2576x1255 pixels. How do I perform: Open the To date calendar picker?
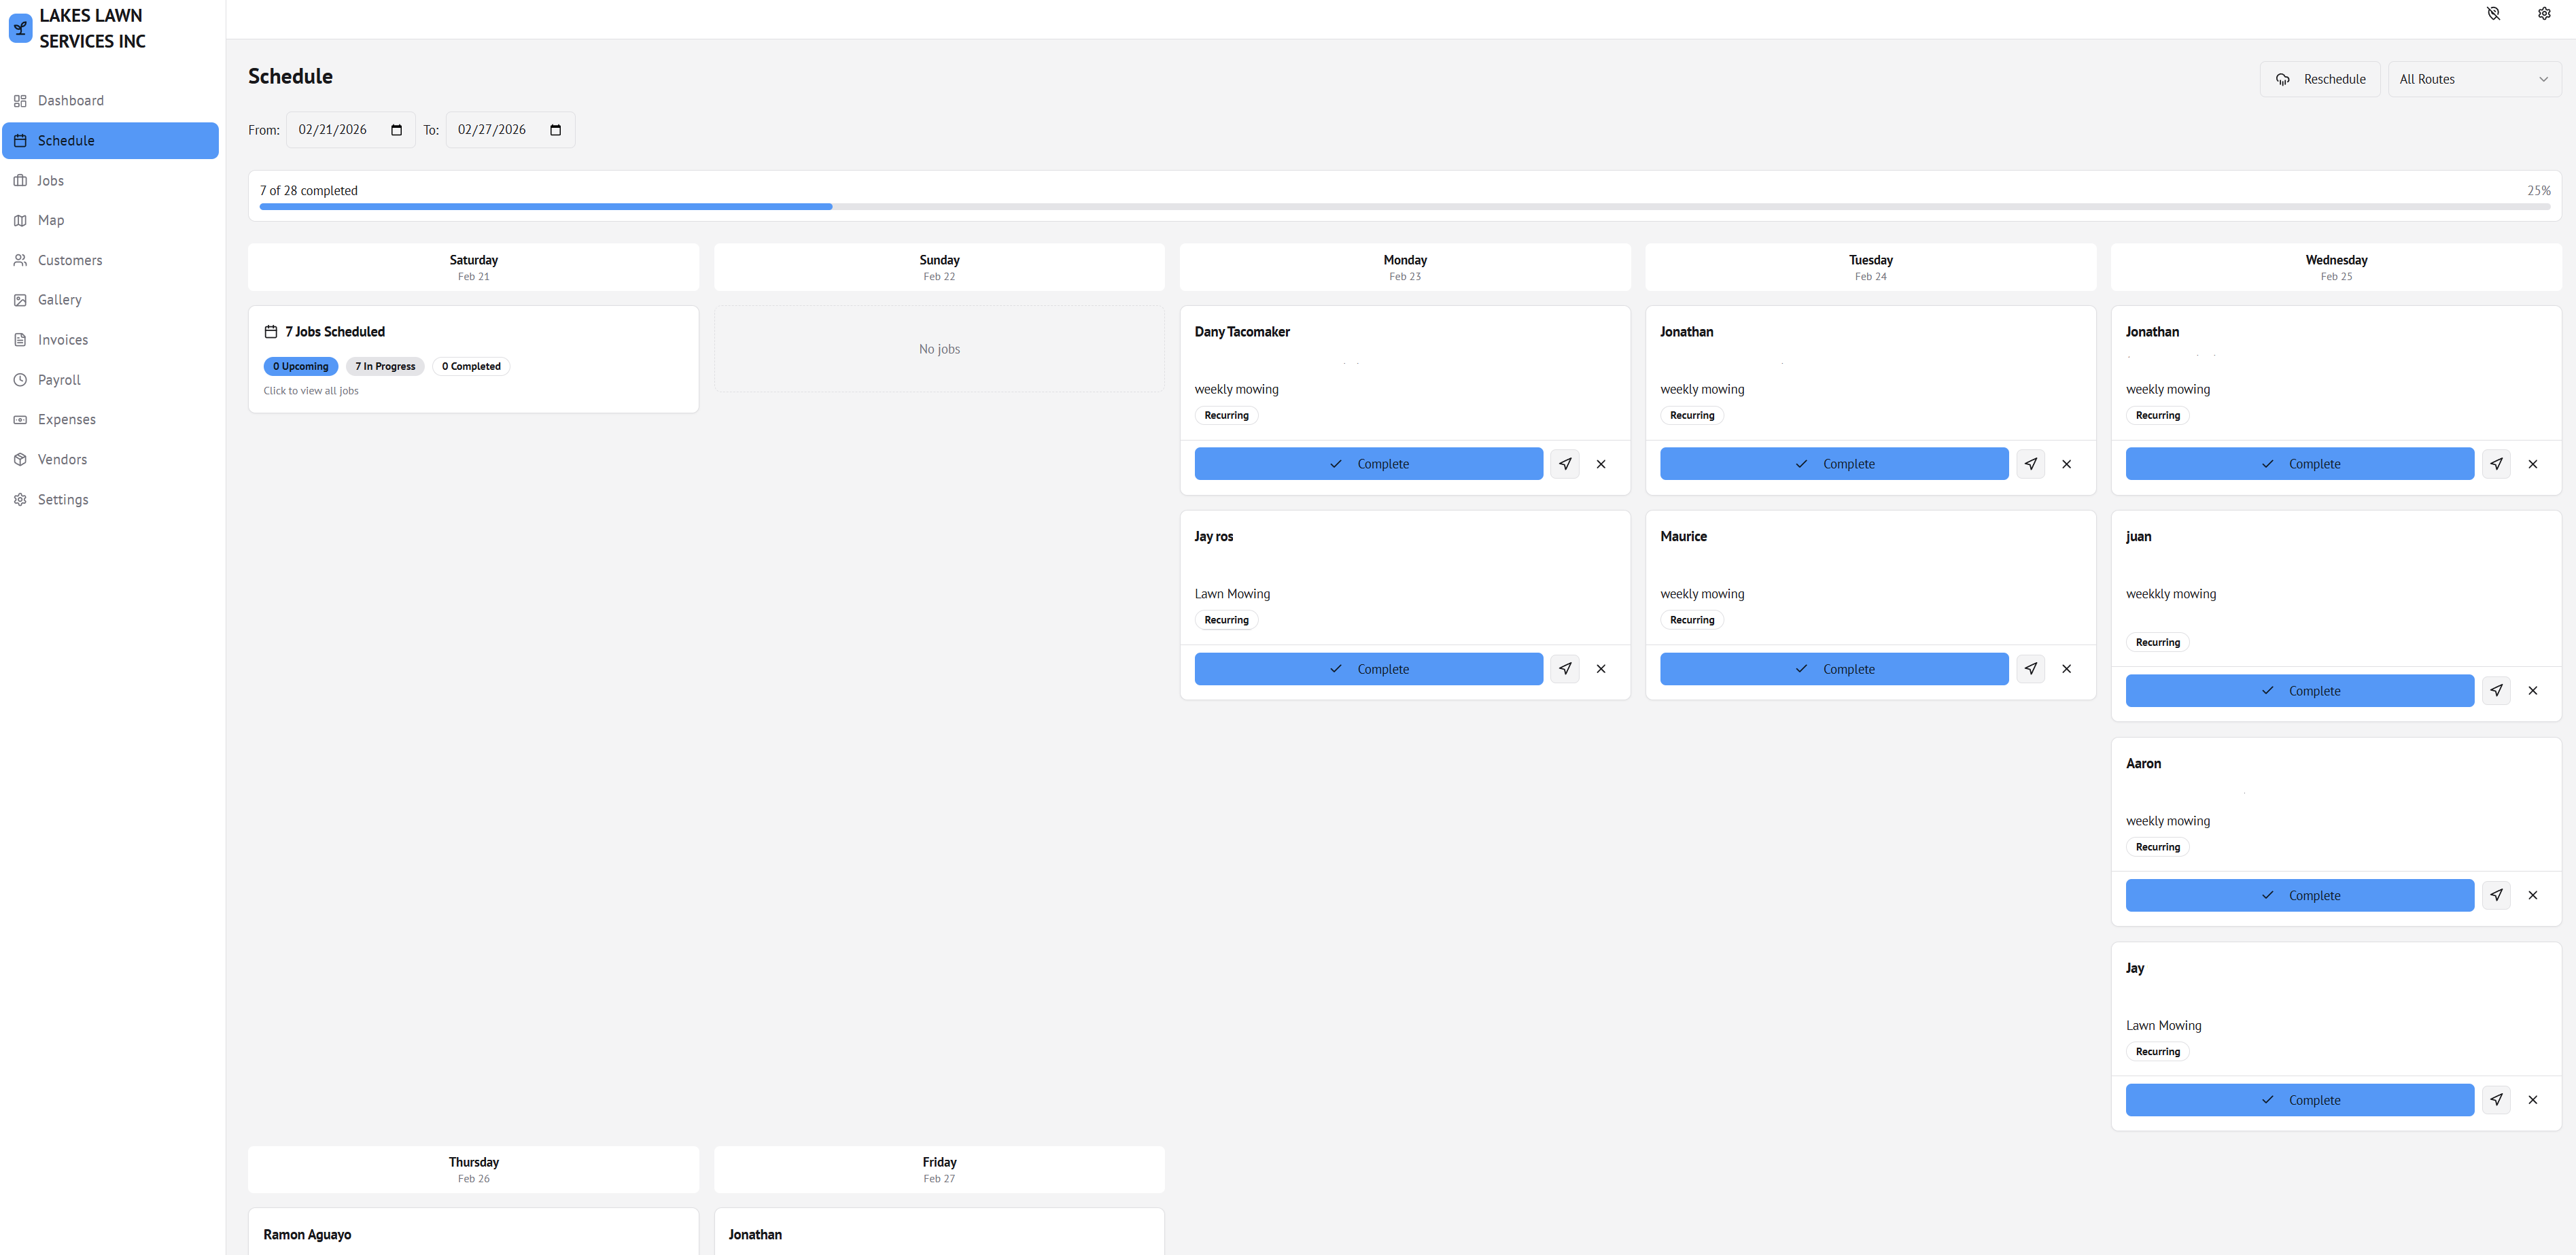554,129
